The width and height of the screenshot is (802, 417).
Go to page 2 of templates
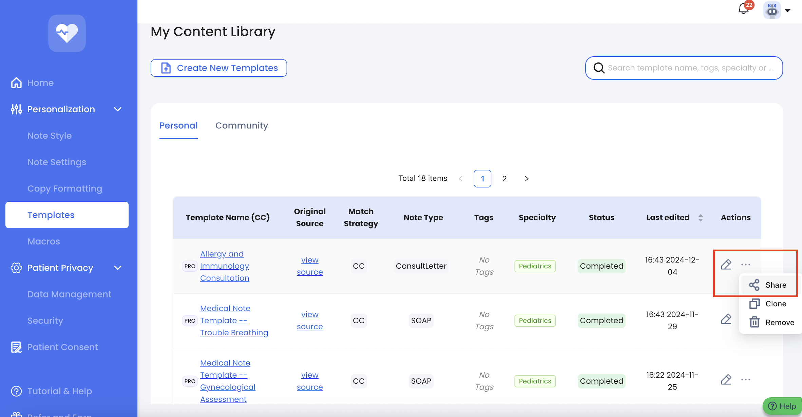(504, 179)
